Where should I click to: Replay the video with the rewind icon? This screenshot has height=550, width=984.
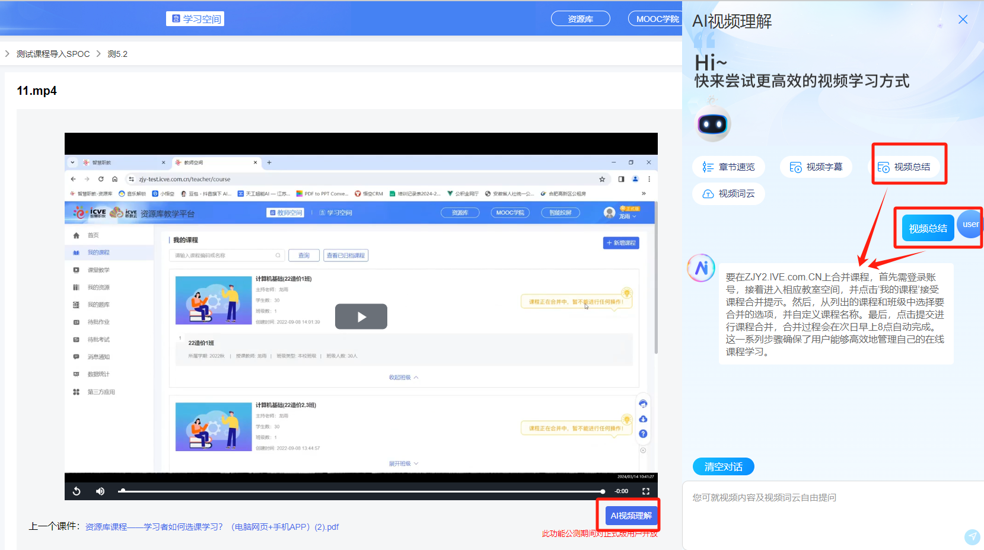click(77, 491)
